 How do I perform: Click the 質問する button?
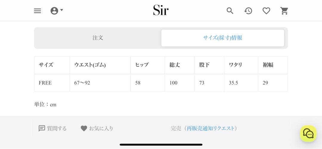57,128
